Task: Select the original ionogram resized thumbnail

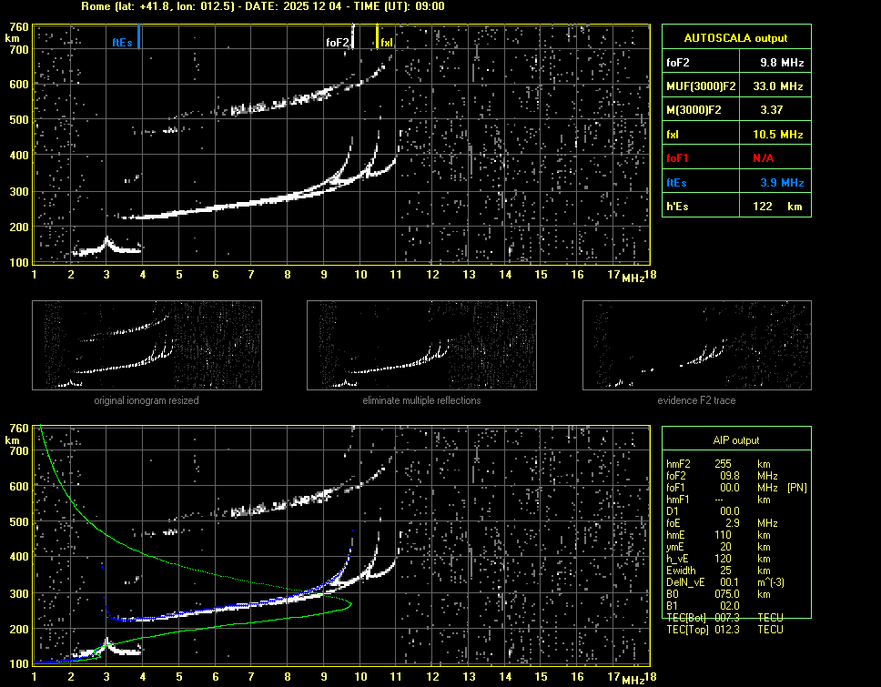Action: (x=147, y=346)
